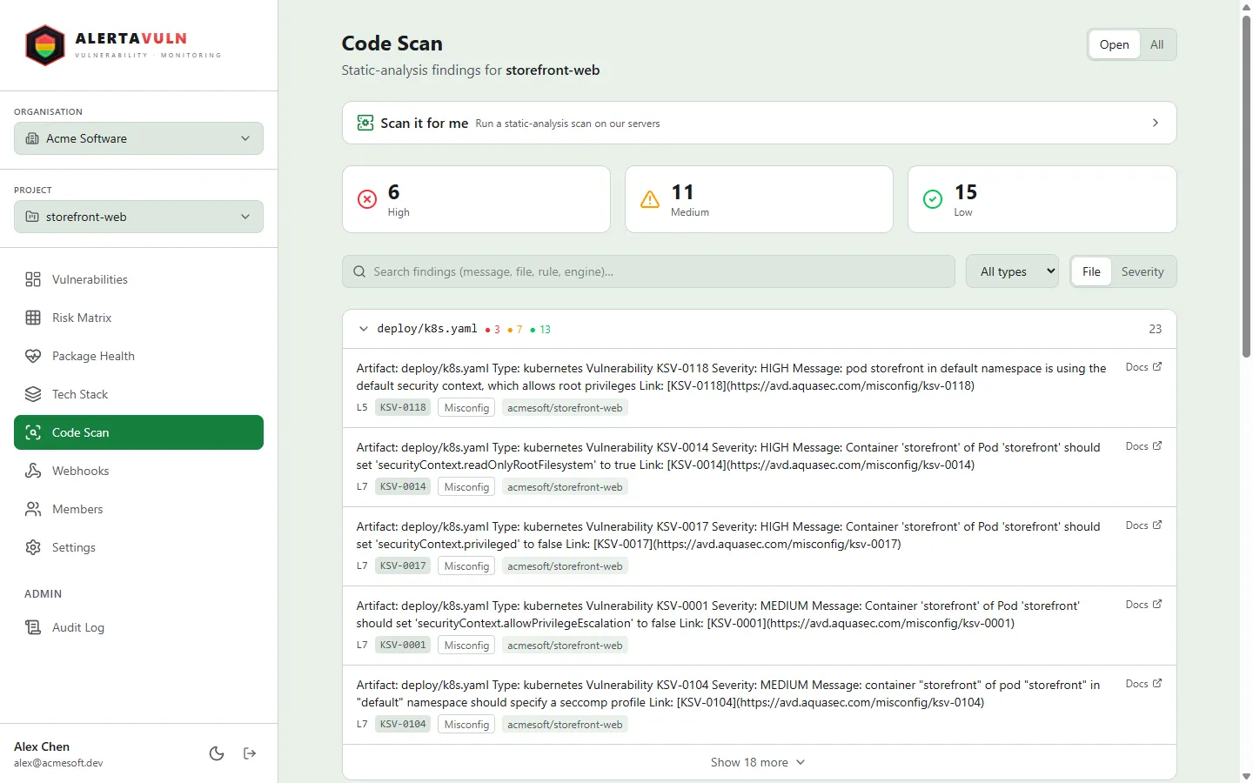Click the Audit Log scroll icon
The height and width of the screenshot is (783, 1253).
tap(33, 627)
